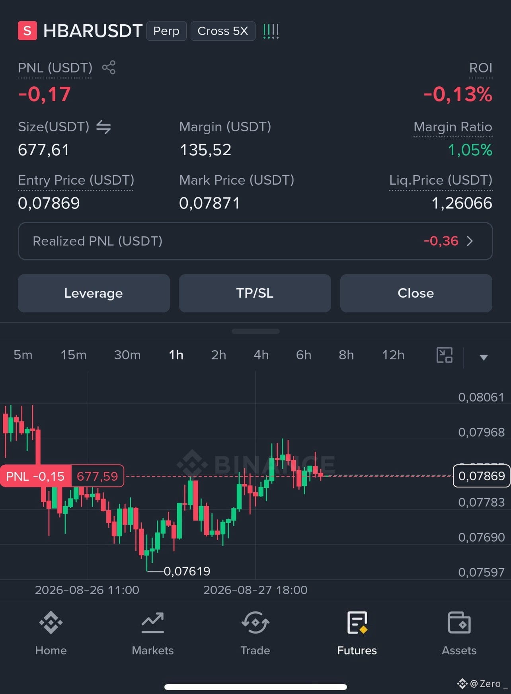This screenshot has height=694, width=511.
Task: Open the Futures tab
Action: [x=357, y=634]
